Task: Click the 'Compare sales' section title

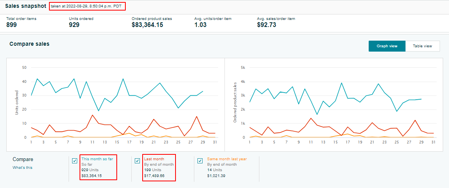Action: coord(29,44)
